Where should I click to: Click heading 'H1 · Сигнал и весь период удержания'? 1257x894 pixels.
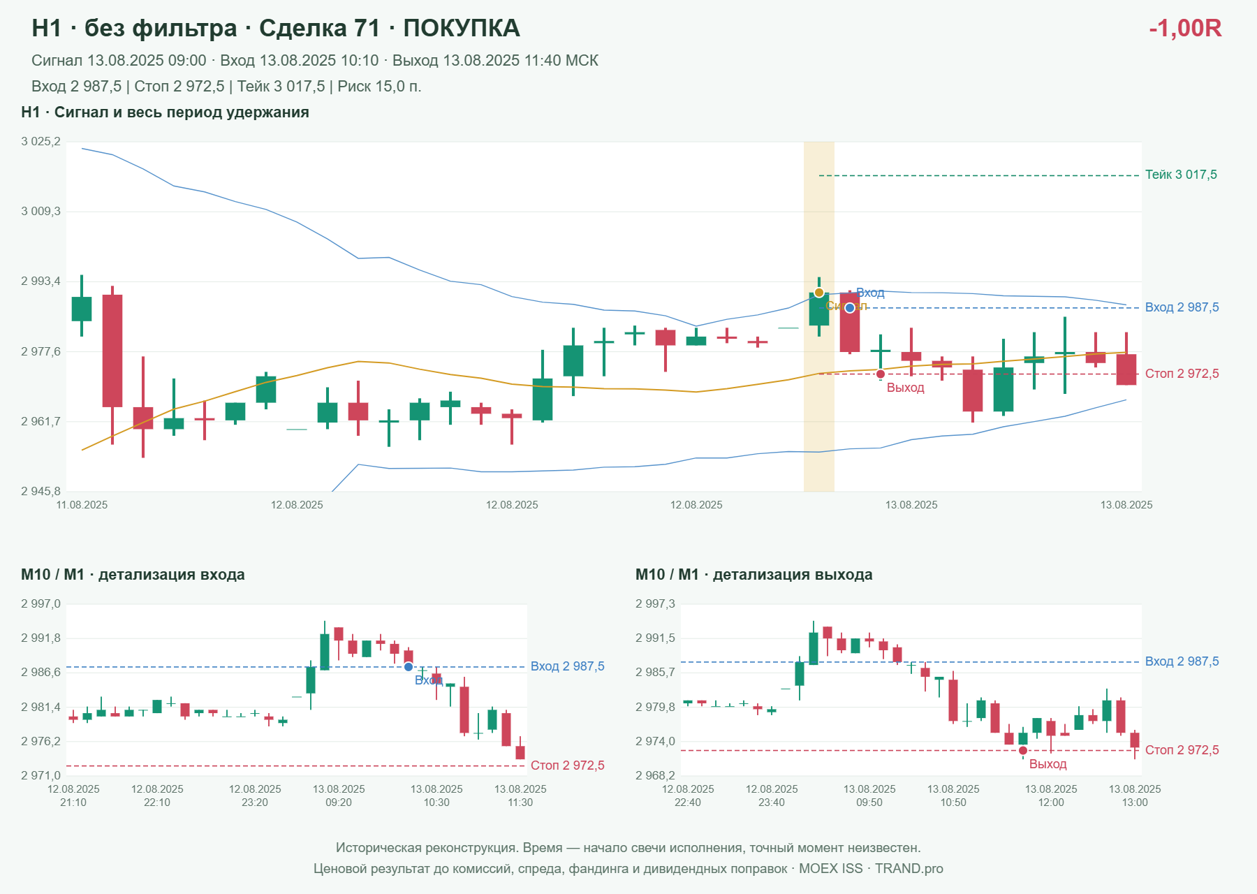(x=165, y=112)
